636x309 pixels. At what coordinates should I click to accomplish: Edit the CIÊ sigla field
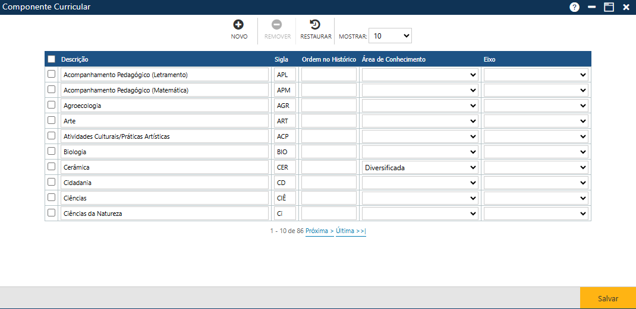[285, 197]
